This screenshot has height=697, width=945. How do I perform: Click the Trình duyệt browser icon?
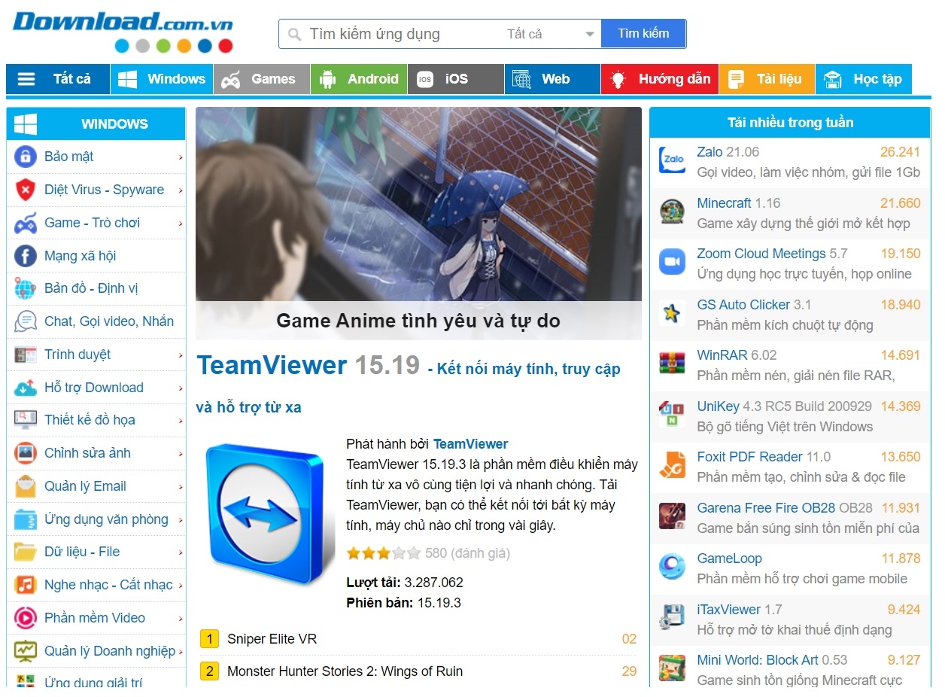pyautogui.click(x=26, y=355)
